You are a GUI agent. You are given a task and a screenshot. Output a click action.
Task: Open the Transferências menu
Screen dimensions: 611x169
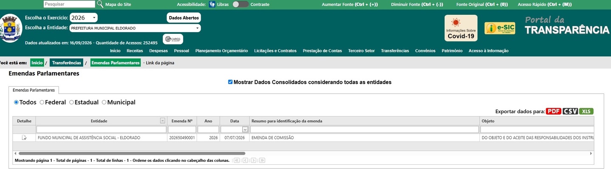point(395,51)
